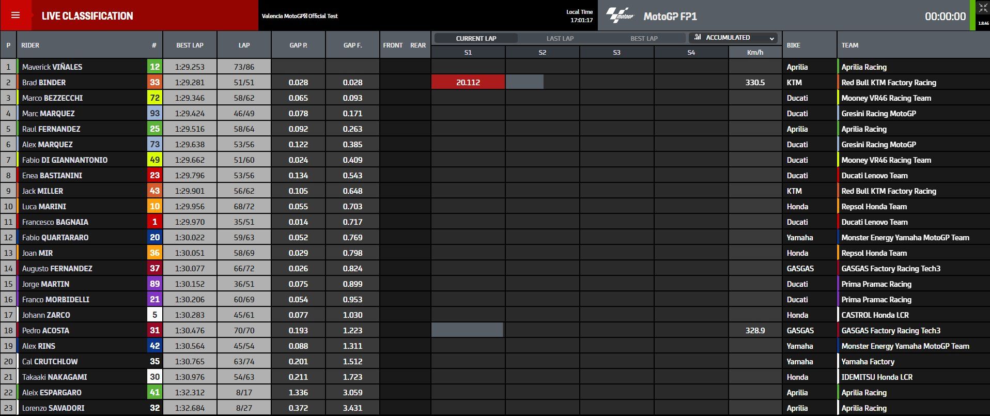The image size is (990, 416).
Task: Click Yamaha Factory team name
Action: (868, 361)
